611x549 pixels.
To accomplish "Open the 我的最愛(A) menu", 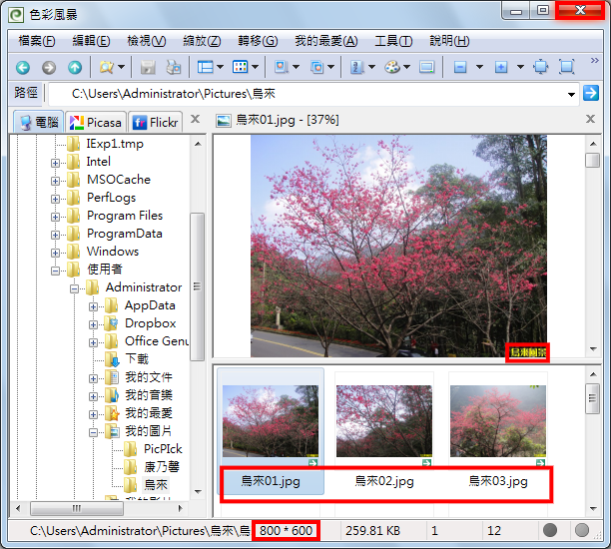I will [326, 41].
